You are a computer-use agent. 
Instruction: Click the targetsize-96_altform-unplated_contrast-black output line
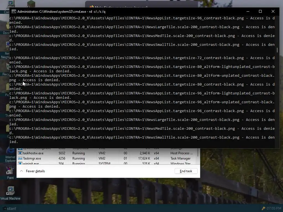[142, 104]
